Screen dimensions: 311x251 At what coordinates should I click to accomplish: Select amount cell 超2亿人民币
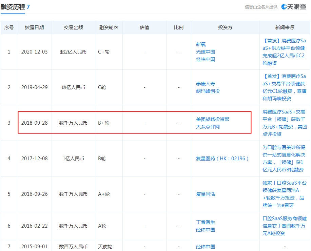tap(73, 52)
